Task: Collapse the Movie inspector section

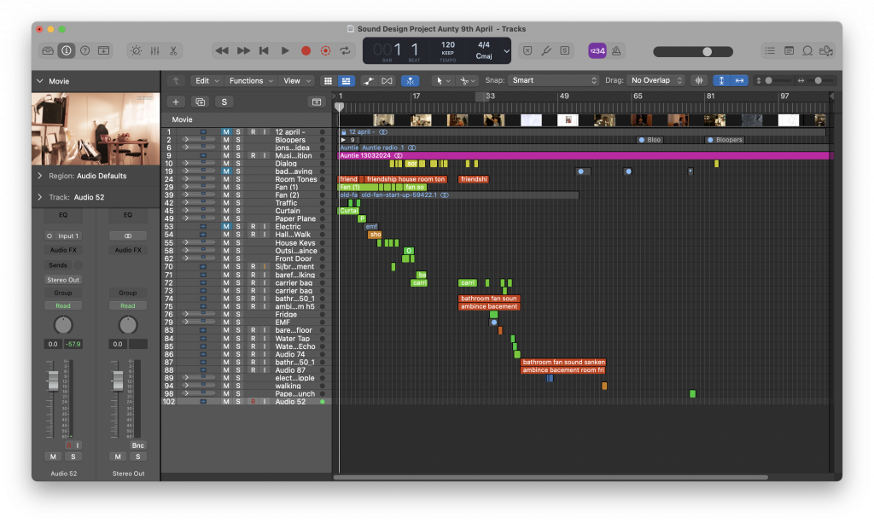Action: click(40, 81)
